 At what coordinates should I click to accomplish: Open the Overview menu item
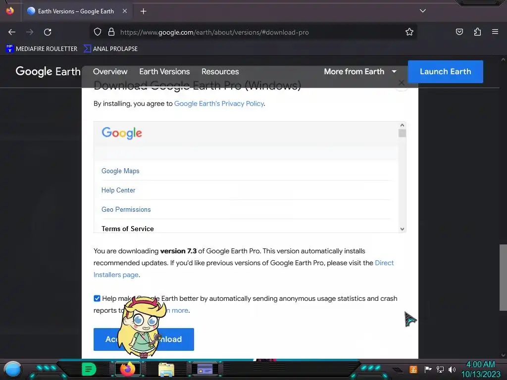[110, 71]
